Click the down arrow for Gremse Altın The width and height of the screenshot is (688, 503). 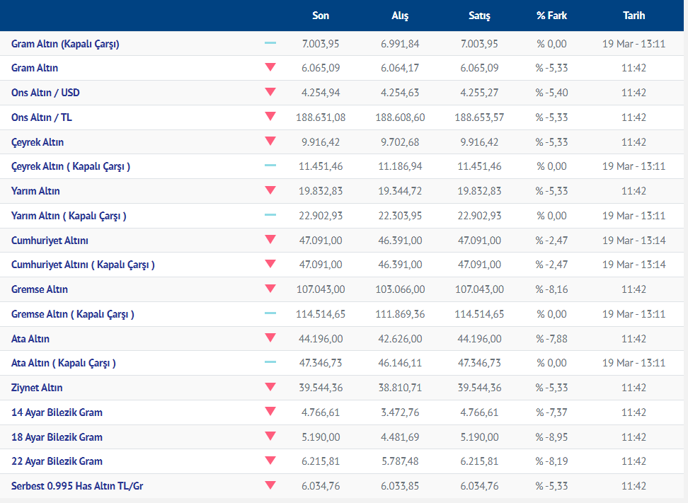(x=270, y=289)
